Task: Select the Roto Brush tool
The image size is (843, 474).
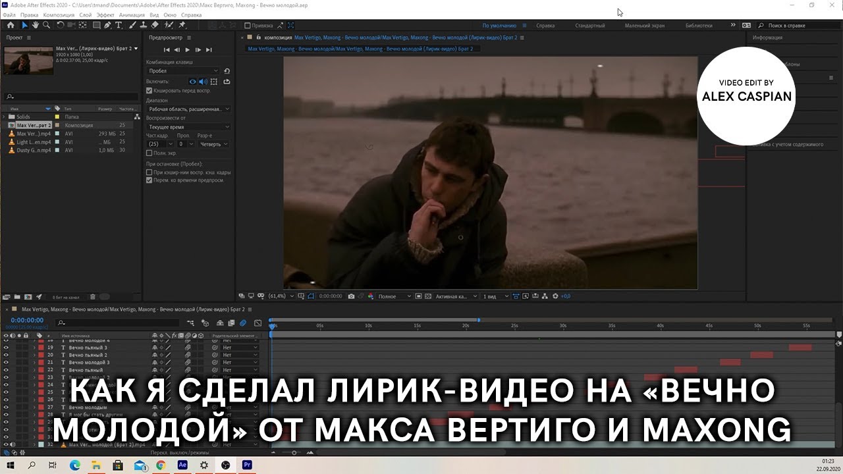Action: [169, 25]
